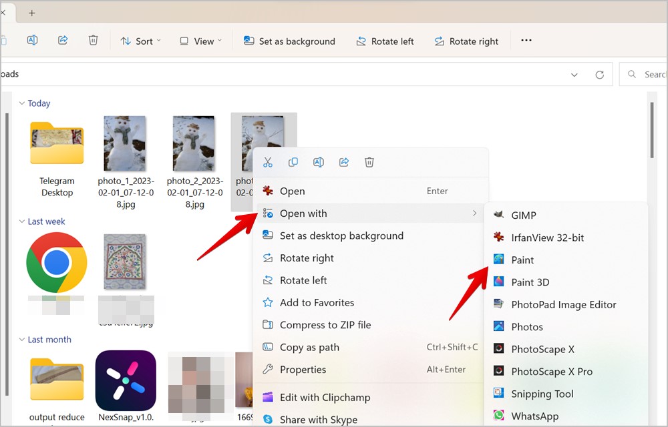The height and width of the screenshot is (427, 668).
Task: Click the Copy icon in context menu
Action: coord(293,162)
